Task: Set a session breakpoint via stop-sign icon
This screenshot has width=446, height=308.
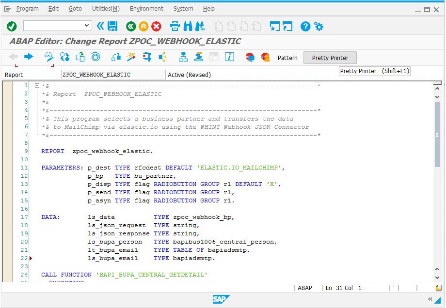Action: click(250, 57)
